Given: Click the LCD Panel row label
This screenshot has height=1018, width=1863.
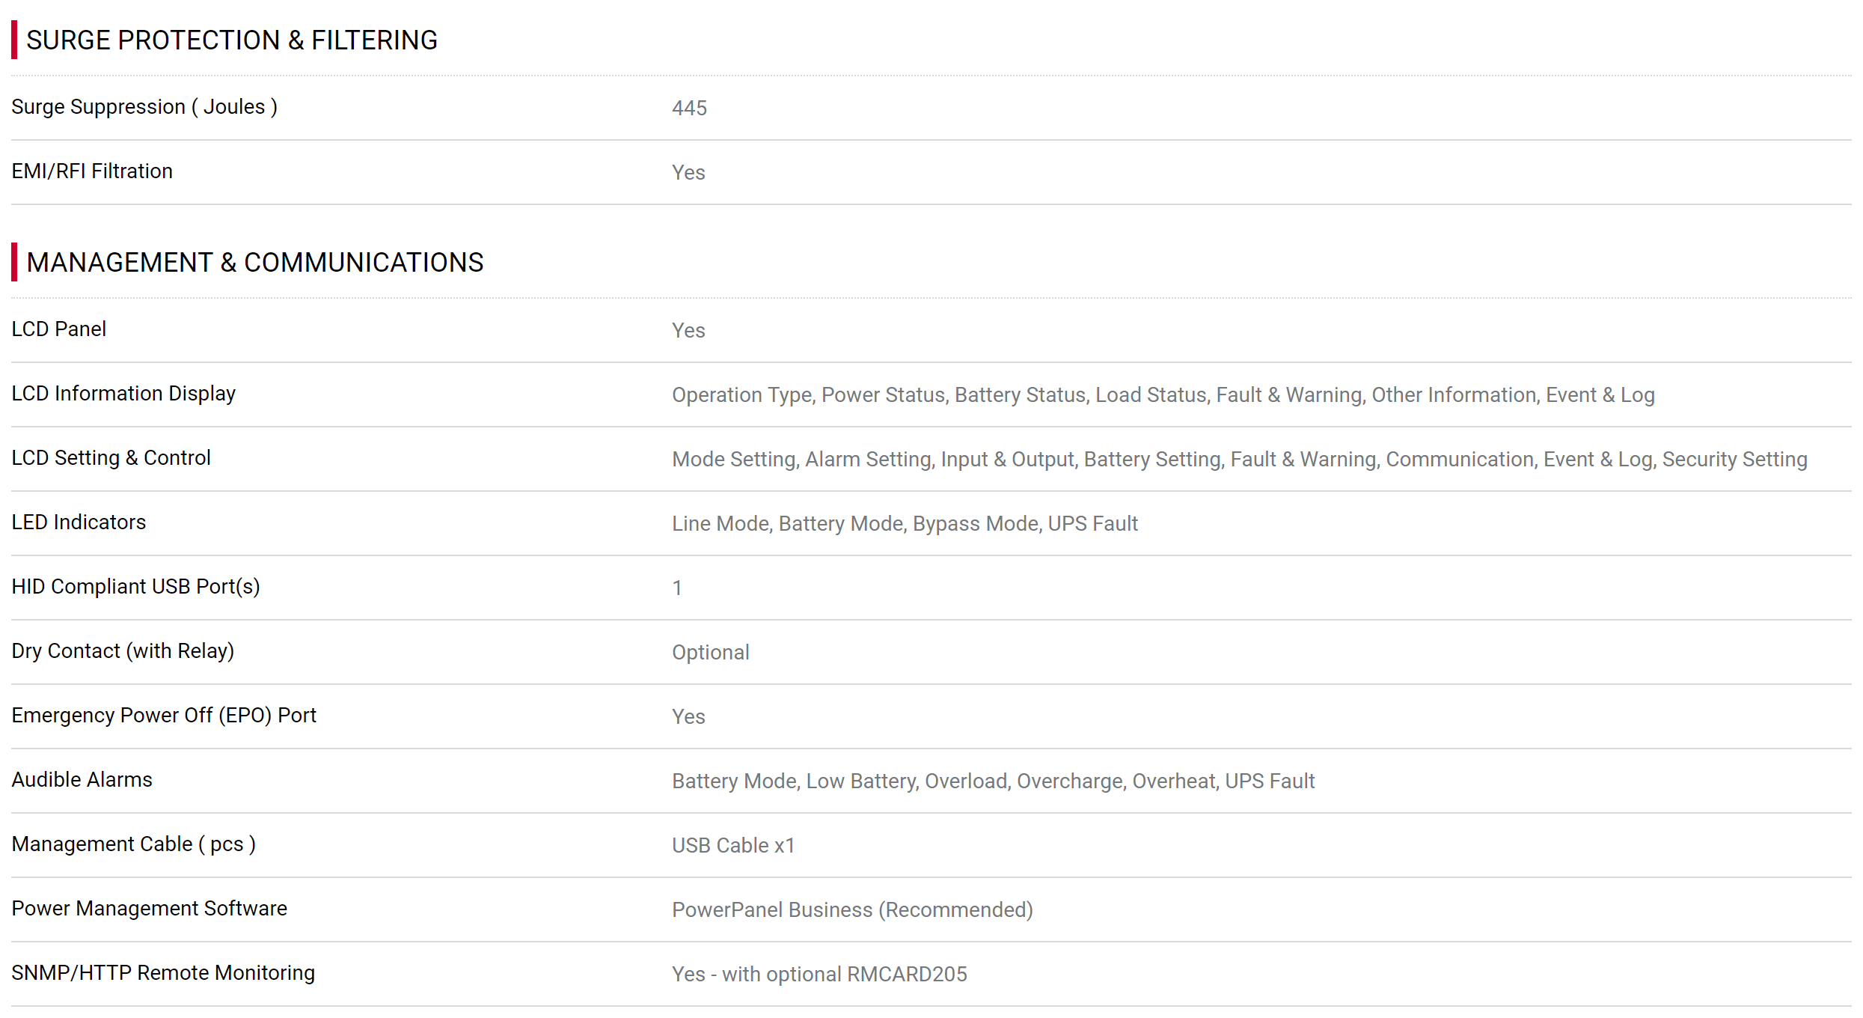Looking at the screenshot, I should tap(59, 329).
